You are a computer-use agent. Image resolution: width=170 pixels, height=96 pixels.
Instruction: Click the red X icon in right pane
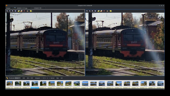tap(104, 11)
